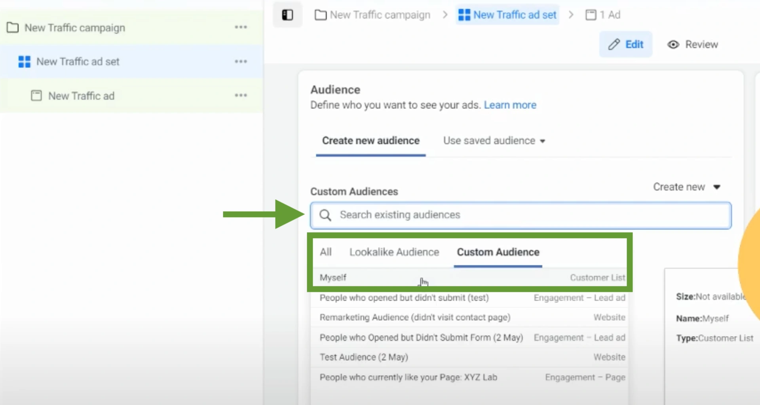The width and height of the screenshot is (760, 405).
Task: Click the 1 Ad breadcrumb icon
Action: point(591,15)
